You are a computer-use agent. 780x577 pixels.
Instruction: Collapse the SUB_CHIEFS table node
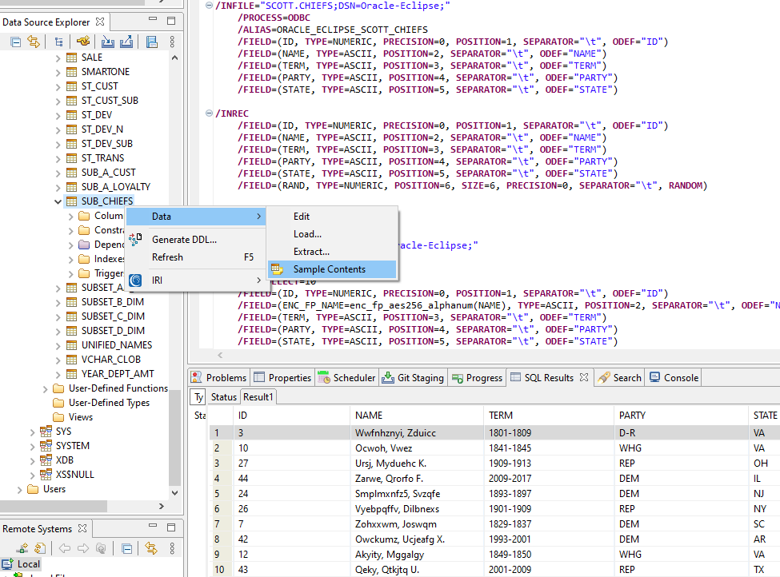(x=58, y=201)
